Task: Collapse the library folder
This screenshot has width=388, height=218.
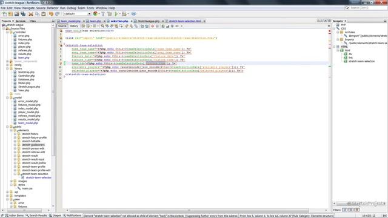Action: pos(7,68)
